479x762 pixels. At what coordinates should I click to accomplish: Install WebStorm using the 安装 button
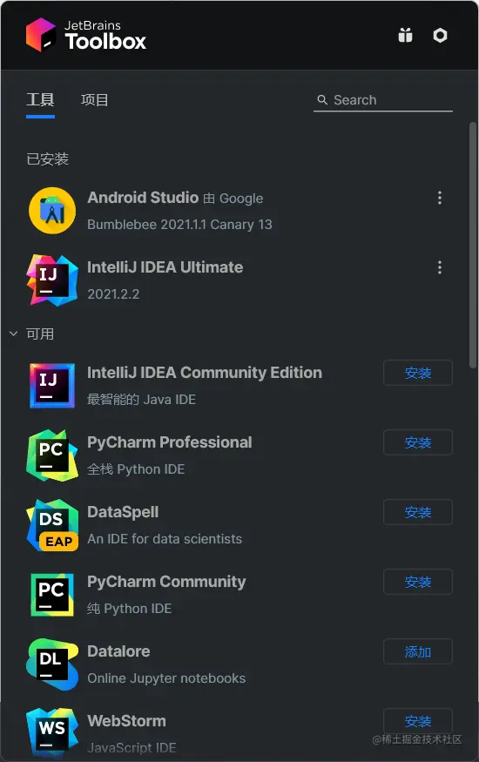418,721
